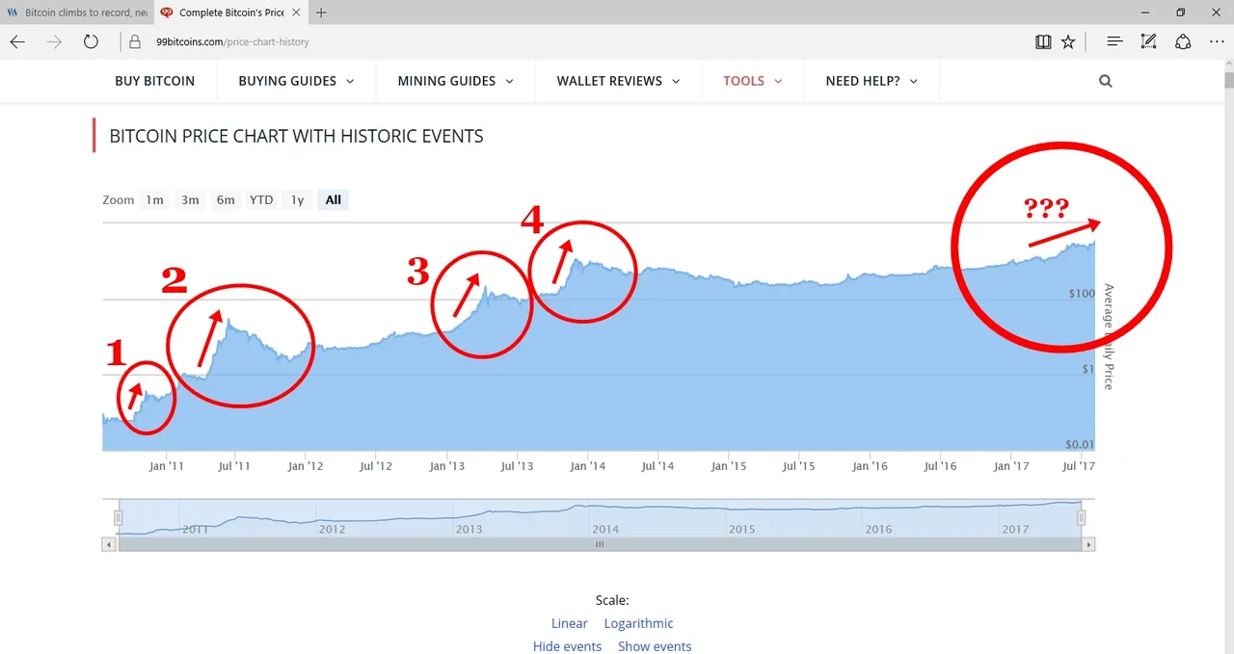Switch to the Bitcoin climbs to record tab

(x=77, y=13)
